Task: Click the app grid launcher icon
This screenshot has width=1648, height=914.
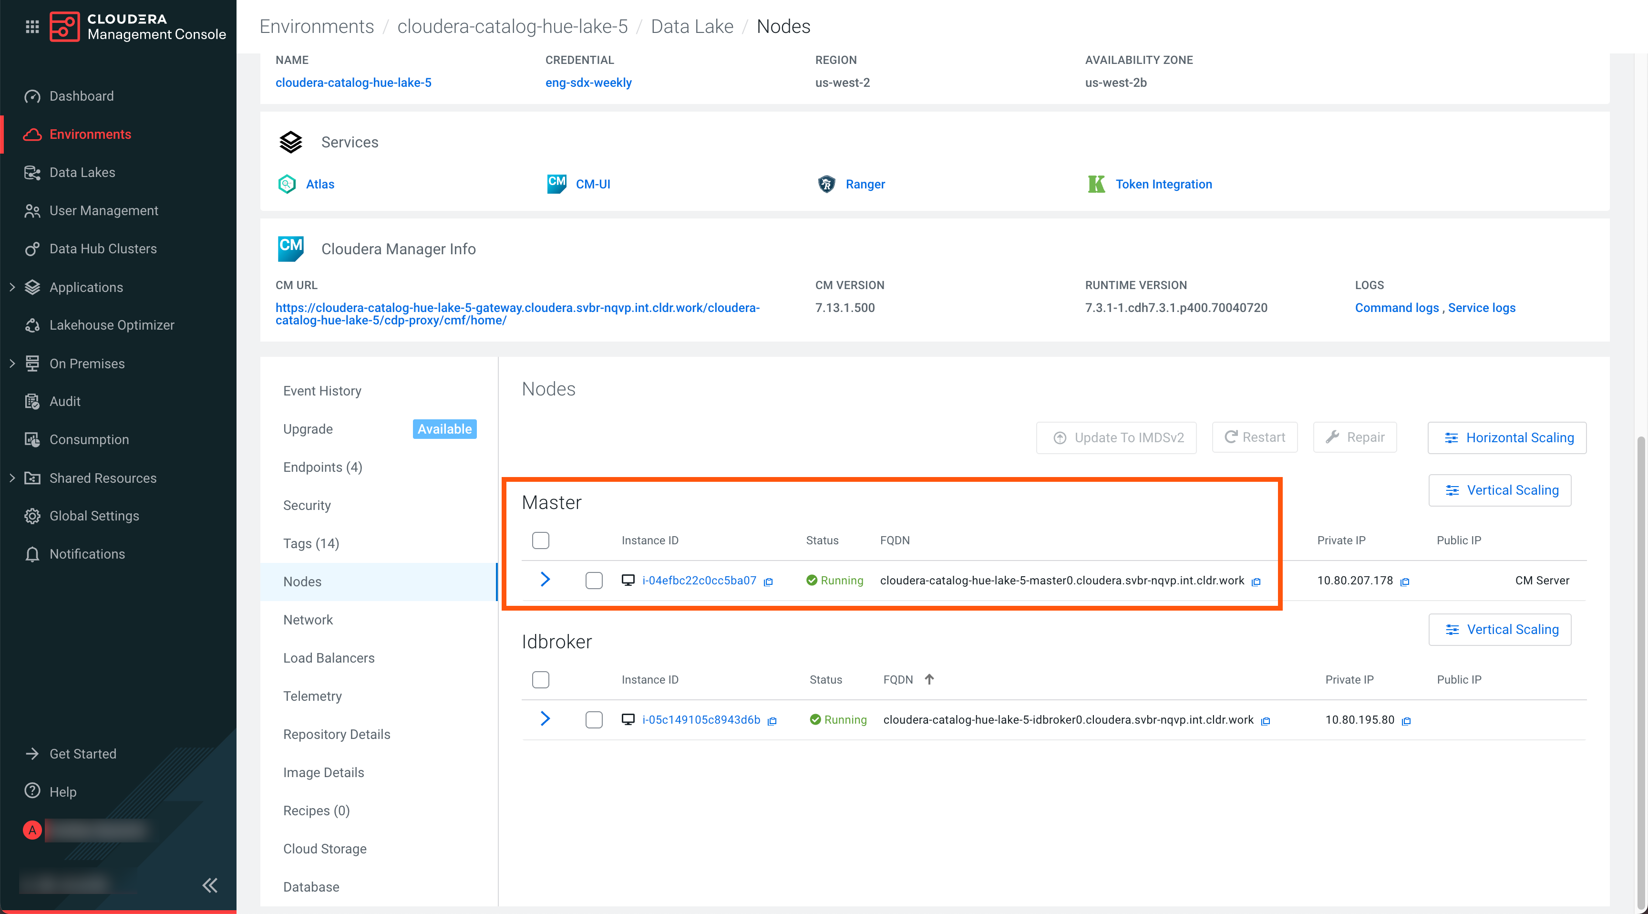Action: click(x=32, y=26)
